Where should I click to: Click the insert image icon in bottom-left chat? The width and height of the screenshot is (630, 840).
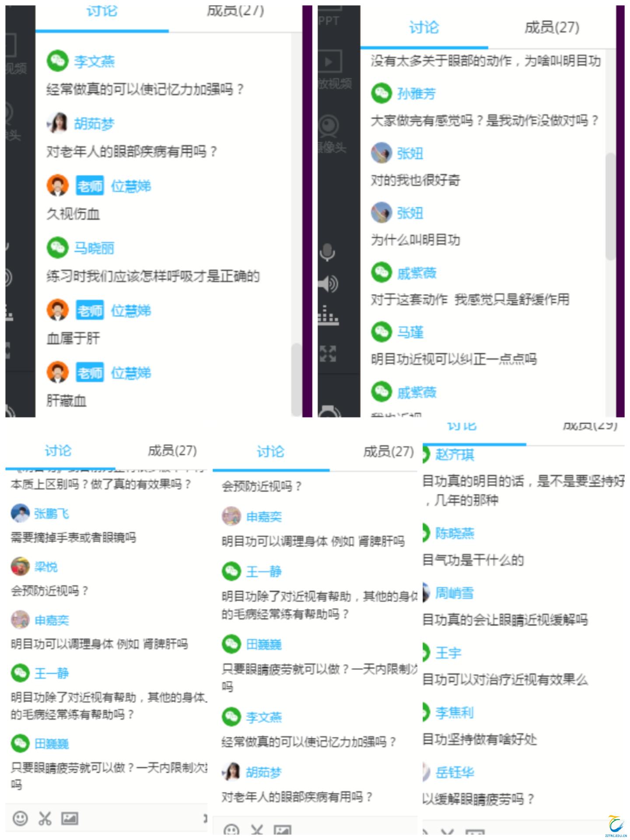(70, 818)
